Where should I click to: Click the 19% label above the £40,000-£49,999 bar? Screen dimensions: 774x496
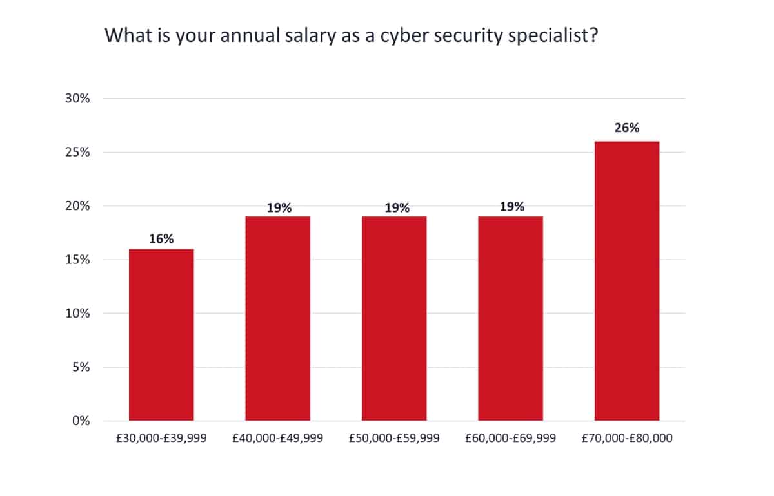coord(278,207)
